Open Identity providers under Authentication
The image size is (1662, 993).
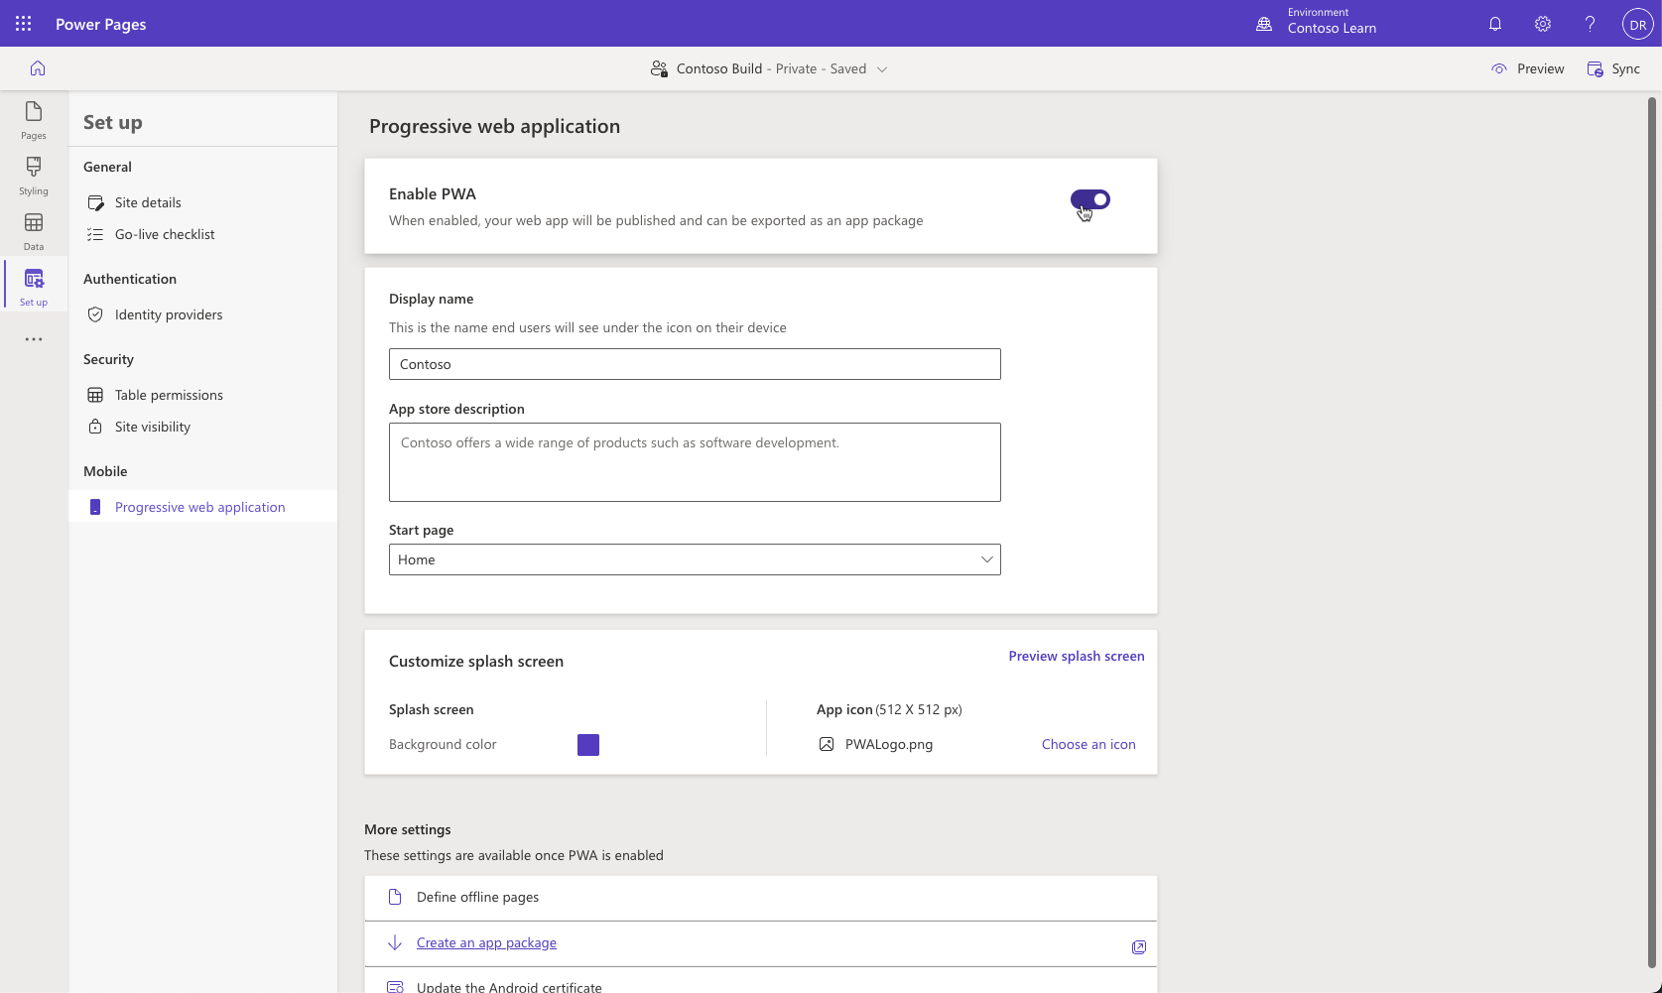pos(168,313)
